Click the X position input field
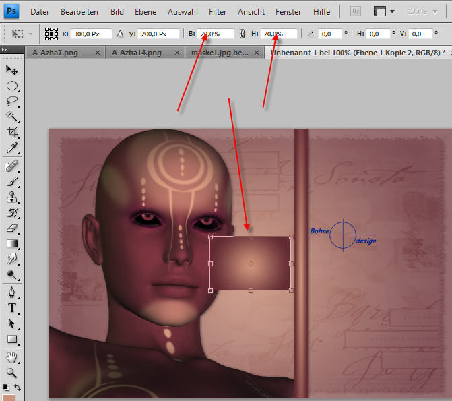Viewport: 452px width, 401px height. [89, 34]
